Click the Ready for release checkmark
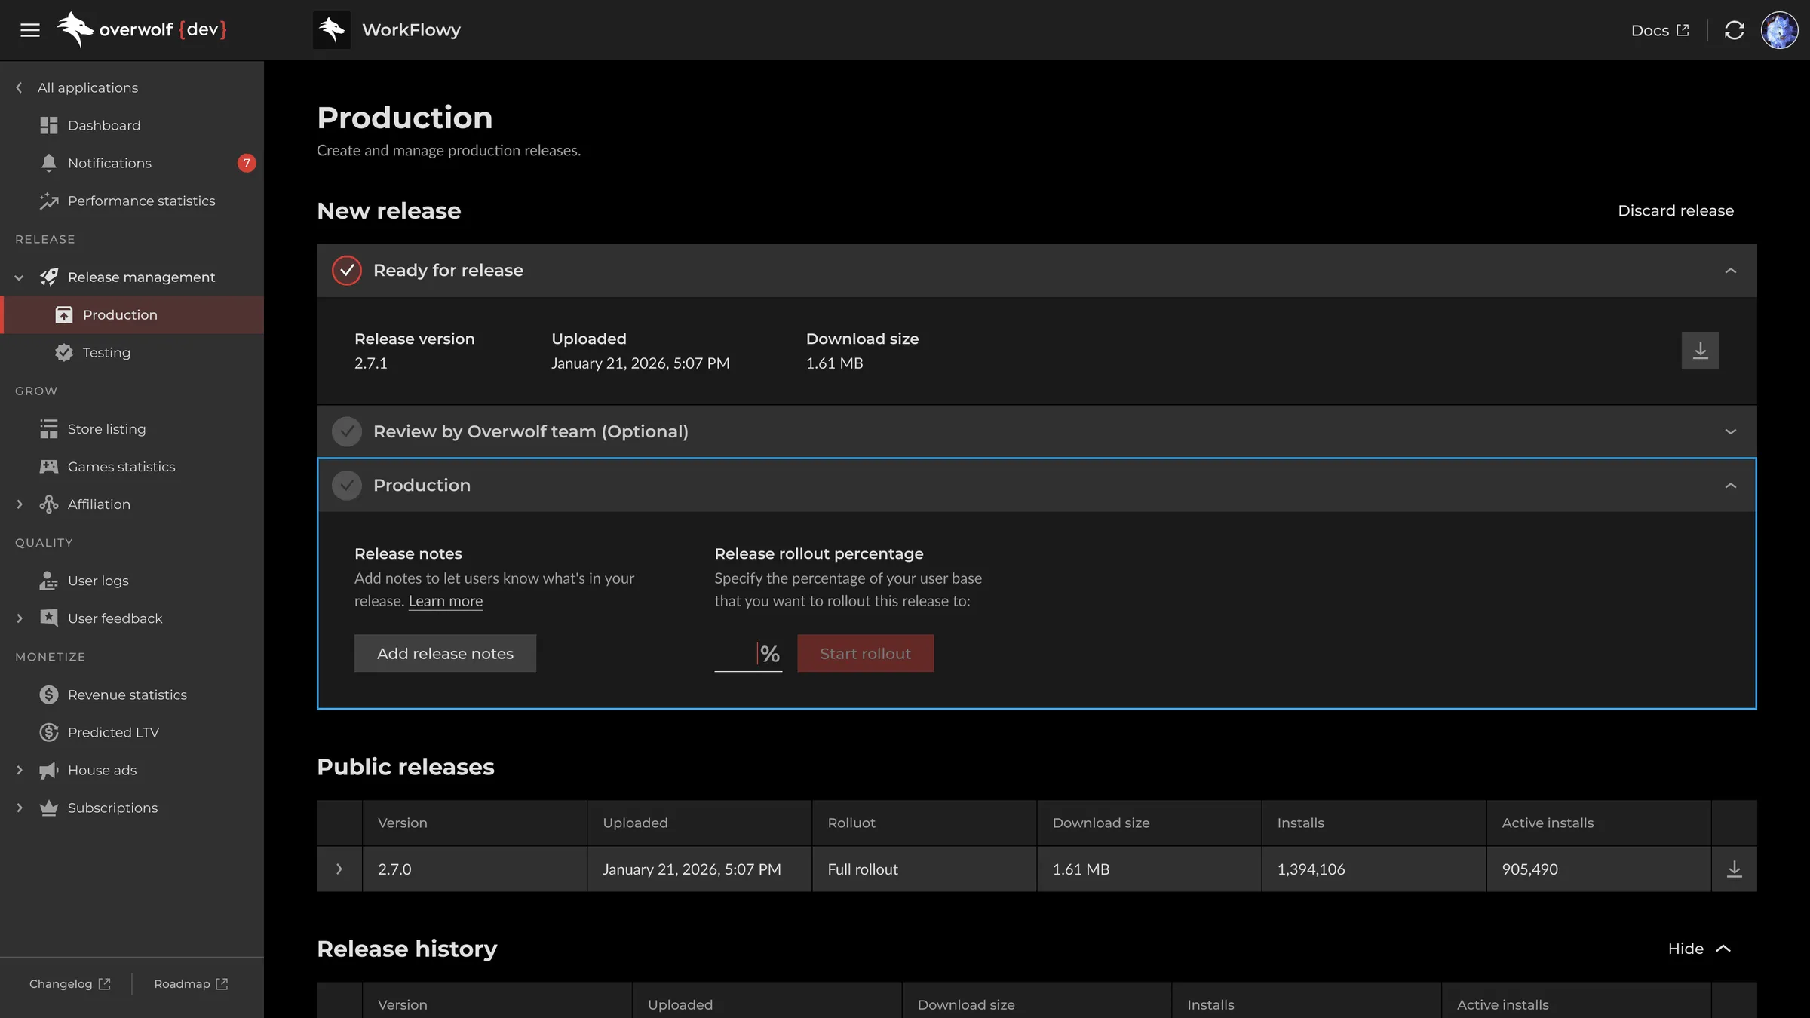 [x=347, y=271]
